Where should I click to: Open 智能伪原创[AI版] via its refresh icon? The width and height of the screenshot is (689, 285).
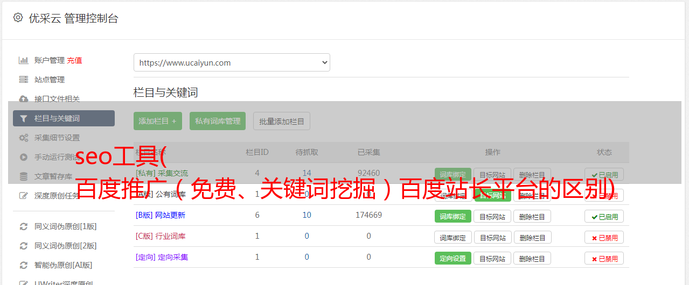pyautogui.click(x=24, y=265)
